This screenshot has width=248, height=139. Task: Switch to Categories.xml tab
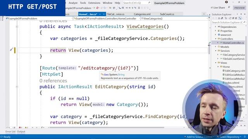[x=142, y=14]
